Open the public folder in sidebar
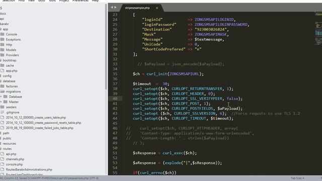The width and height of the screenshot is (322, 181). pyautogui.click(x=7, y=138)
